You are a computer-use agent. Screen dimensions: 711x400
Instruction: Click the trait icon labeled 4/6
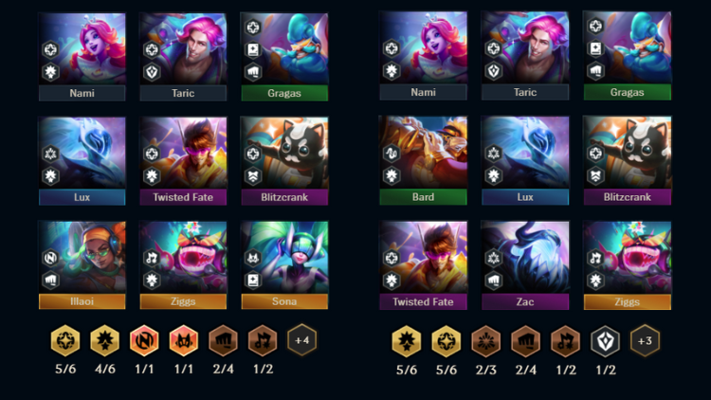point(104,340)
